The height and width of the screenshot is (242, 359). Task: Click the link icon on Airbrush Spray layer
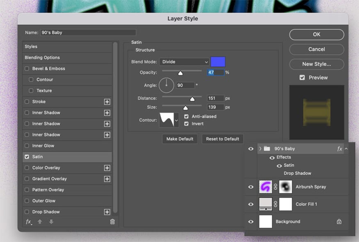click(x=276, y=187)
